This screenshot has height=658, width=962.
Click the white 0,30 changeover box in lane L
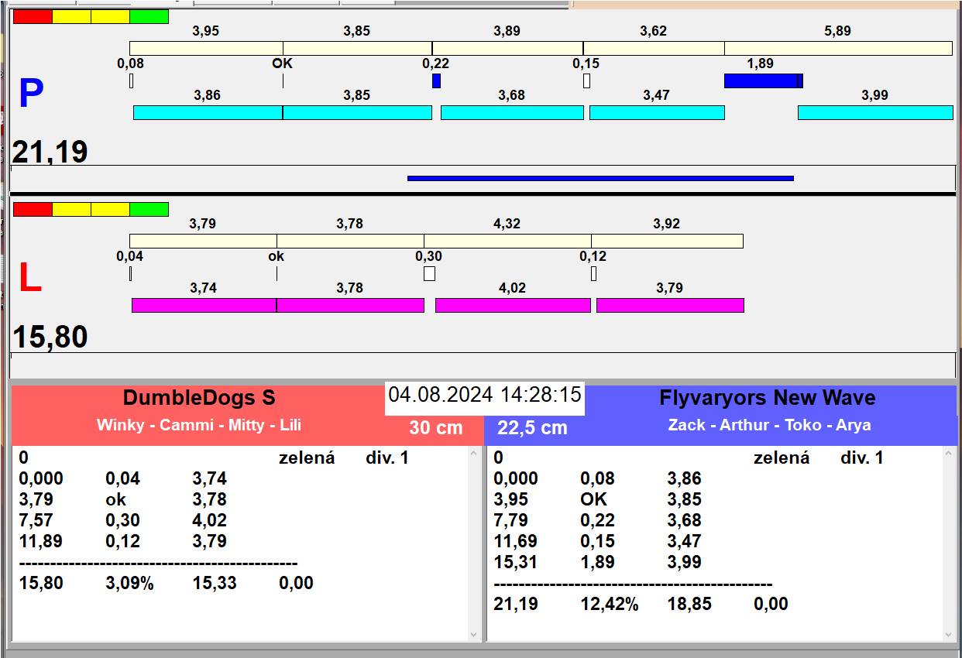point(429,273)
